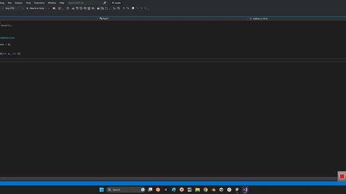Click the magnifier icon in the search box
346x194 pixels.
pos(105,3)
